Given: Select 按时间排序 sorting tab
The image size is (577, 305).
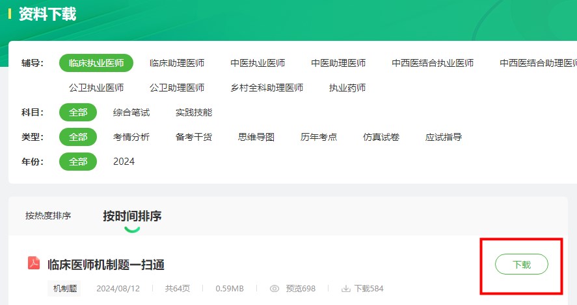Looking at the screenshot, I should coord(132,216).
